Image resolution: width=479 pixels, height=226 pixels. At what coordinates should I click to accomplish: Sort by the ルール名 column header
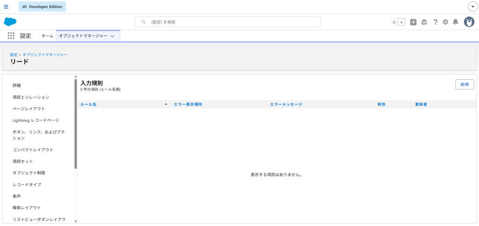pos(88,105)
